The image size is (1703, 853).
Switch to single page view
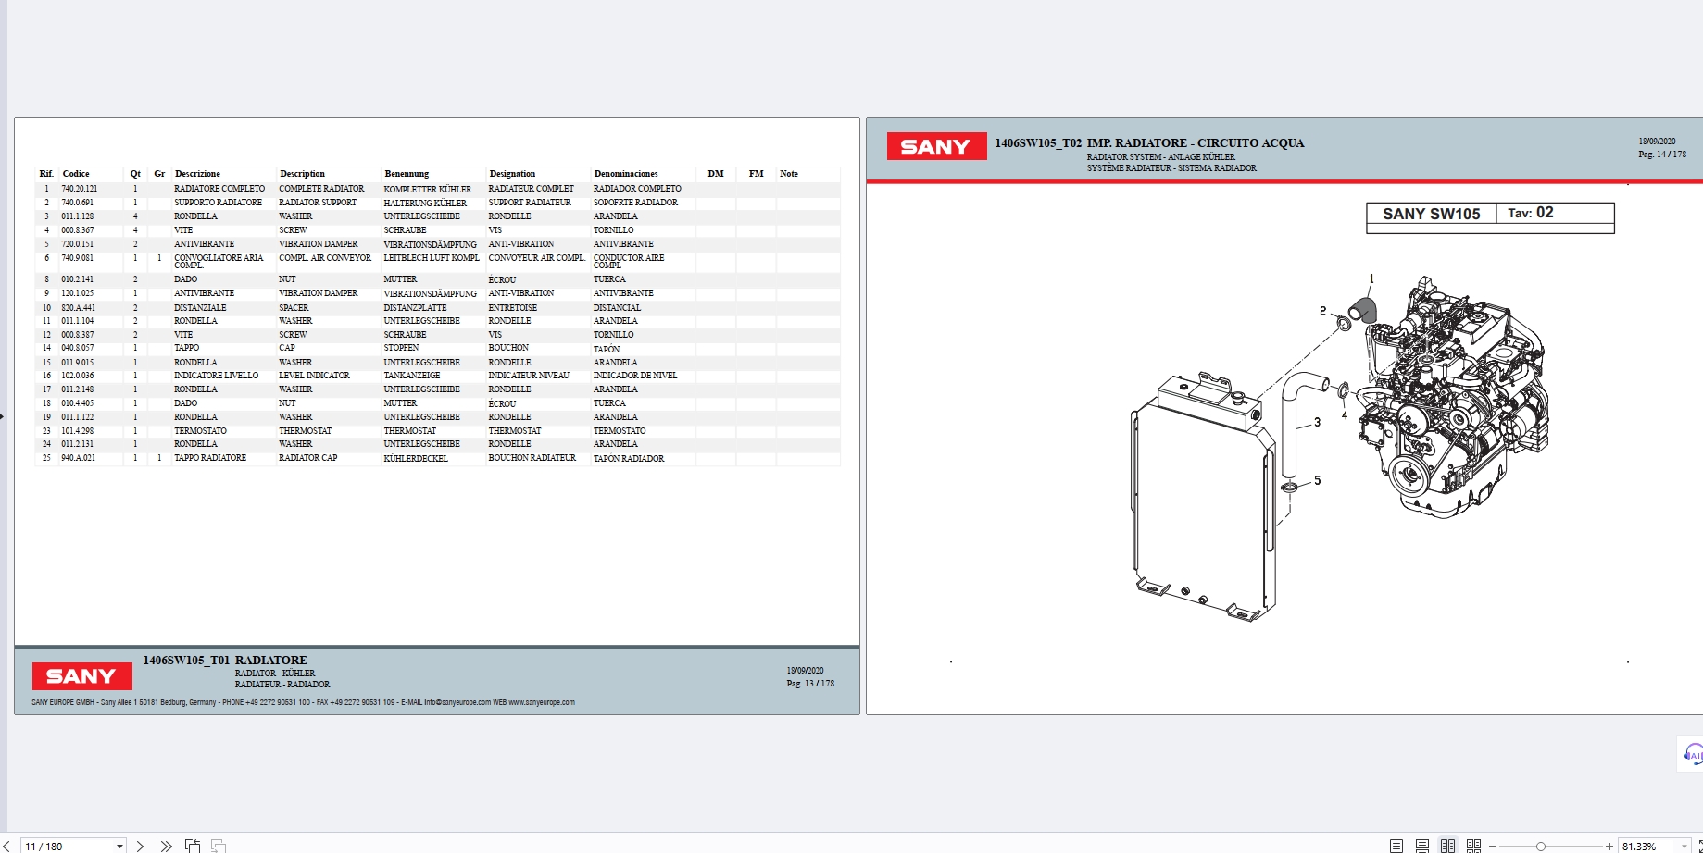pyautogui.click(x=1396, y=846)
